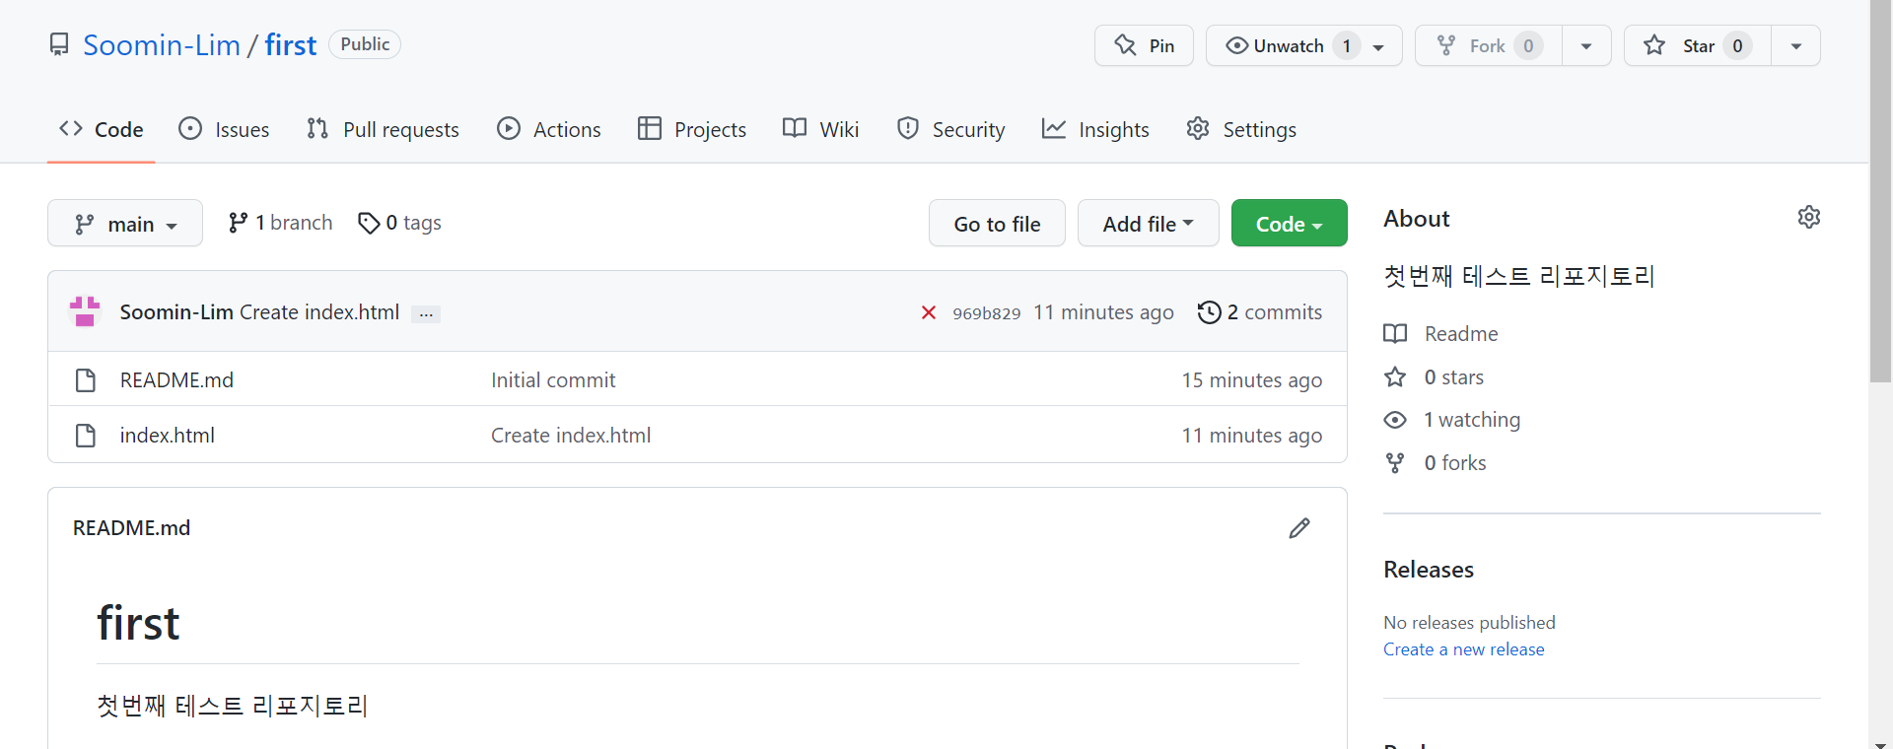This screenshot has height=749, width=1893.
Task: Open the first repository name link
Action: (x=291, y=44)
